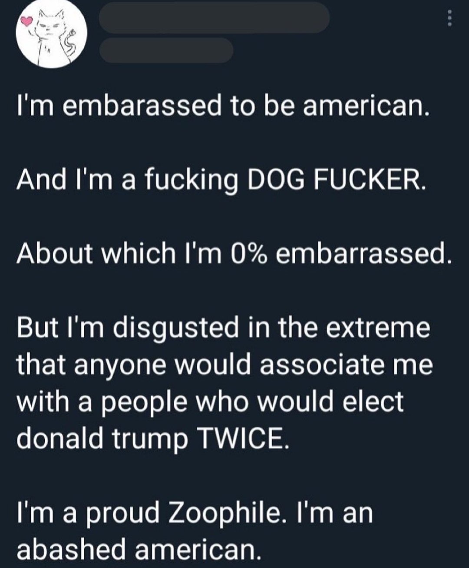Click the pink heart on the avatar
This screenshot has width=469, height=568.
point(28,20)
